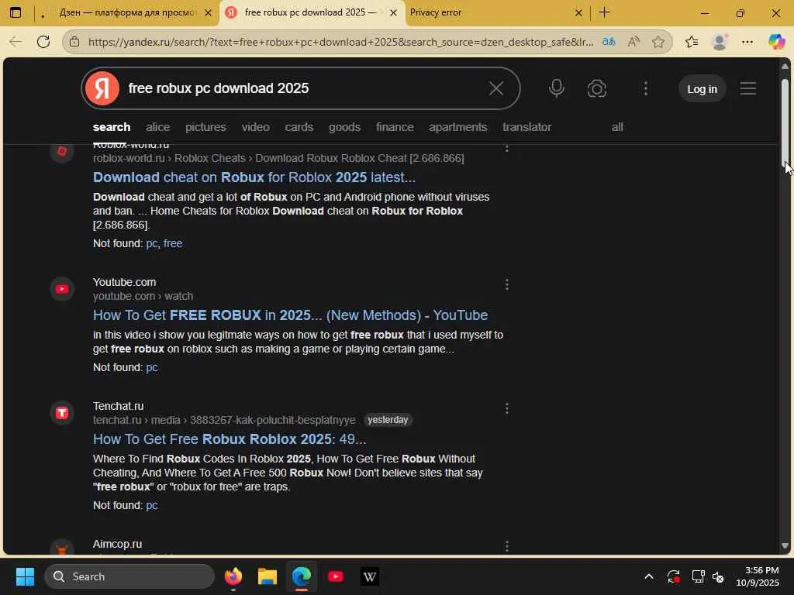Select the pictures search category
This screenshot has width=794, height=595.
tap(205, 127)
